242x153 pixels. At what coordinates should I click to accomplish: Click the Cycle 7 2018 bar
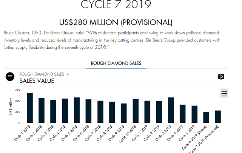100,112
